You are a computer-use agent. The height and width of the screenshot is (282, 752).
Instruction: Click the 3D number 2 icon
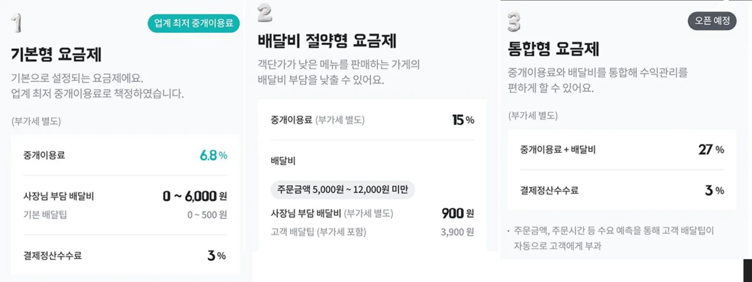[x=265, y=13]
